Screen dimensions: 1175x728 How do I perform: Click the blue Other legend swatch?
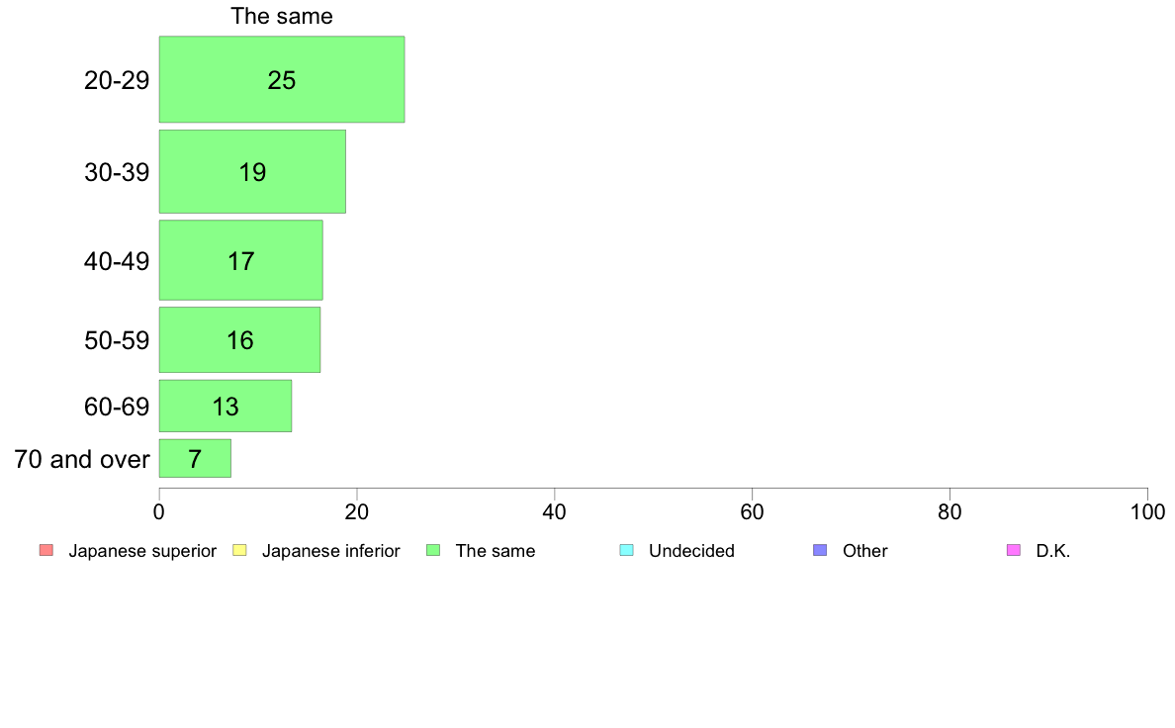(820, 550)
